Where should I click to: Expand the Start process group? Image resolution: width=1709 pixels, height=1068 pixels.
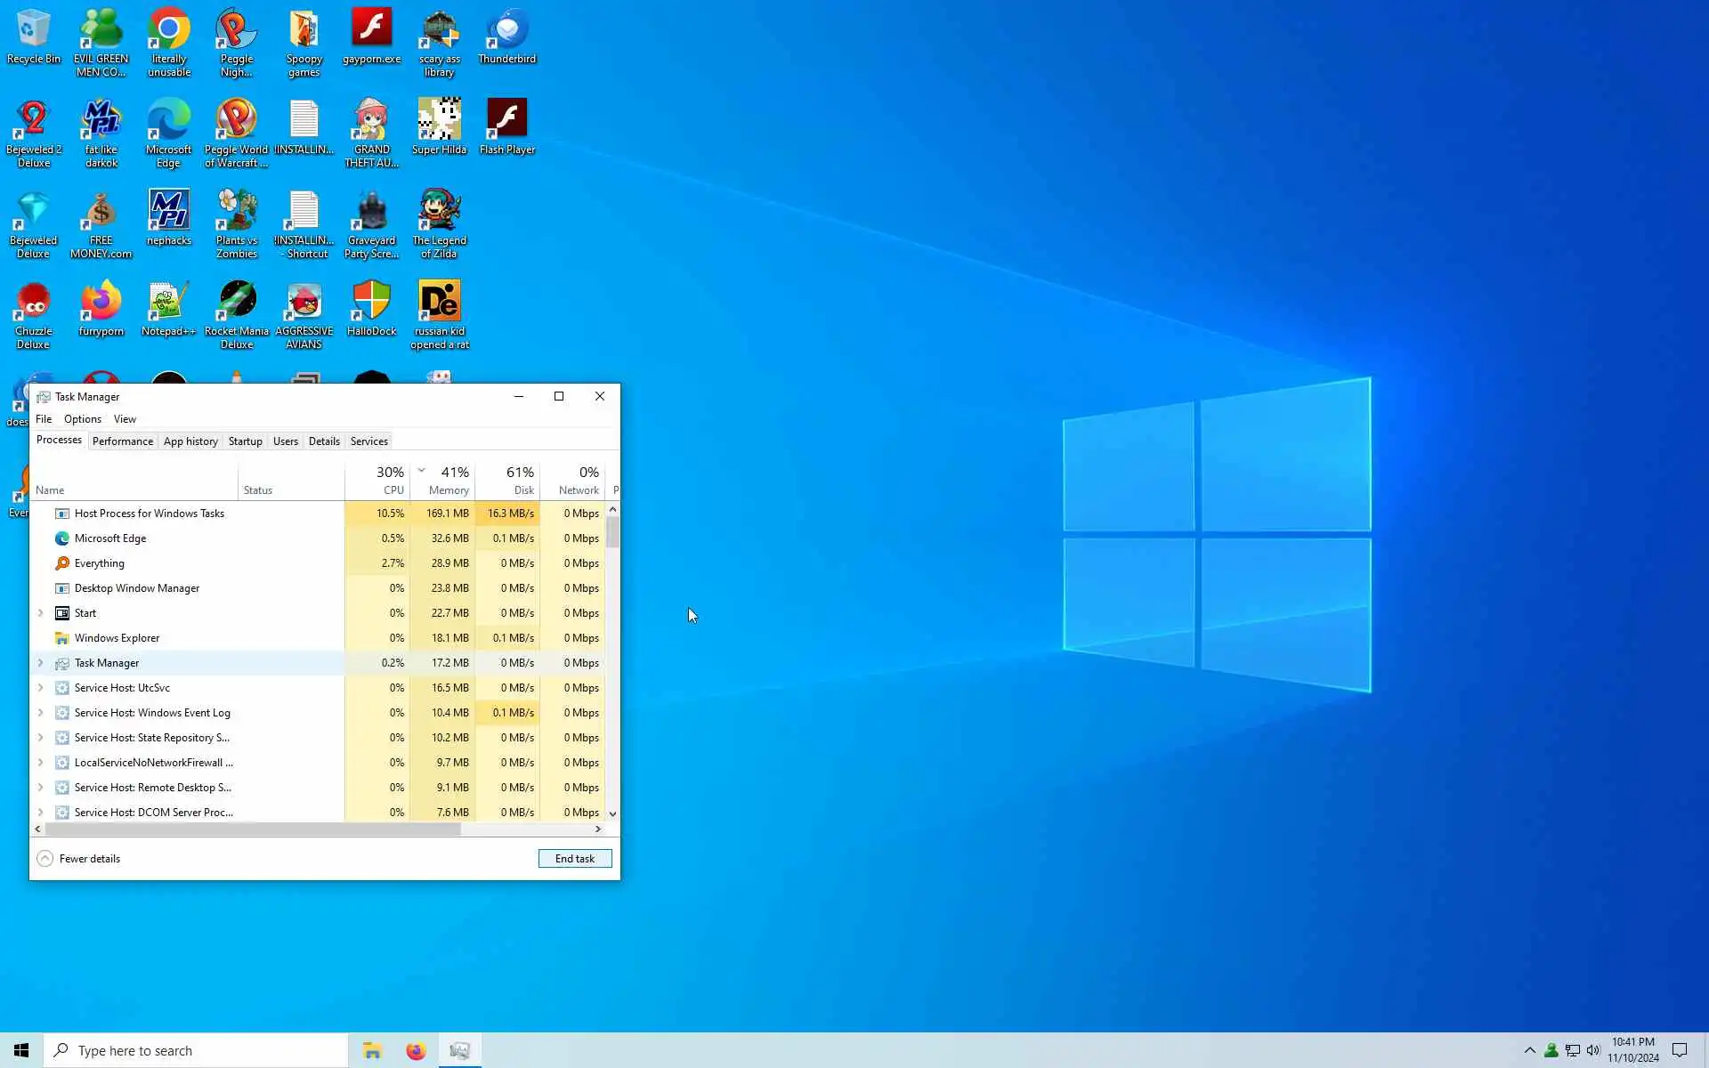(40, 613)
